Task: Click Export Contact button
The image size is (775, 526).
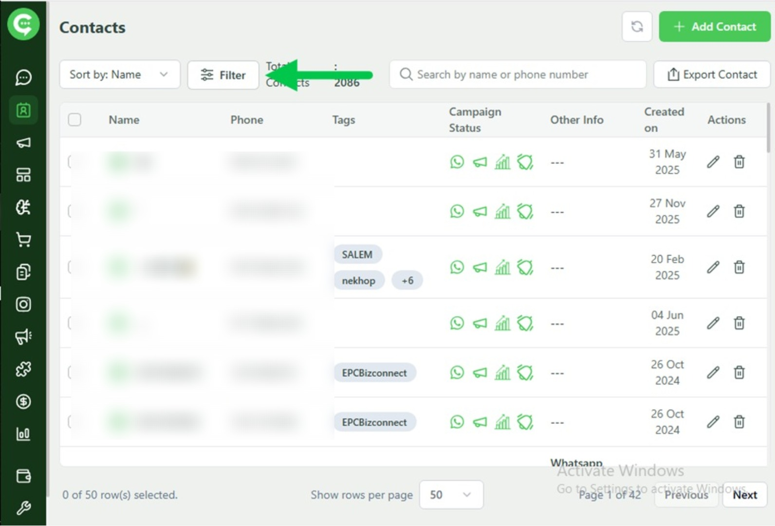Action: coord(712,75)
